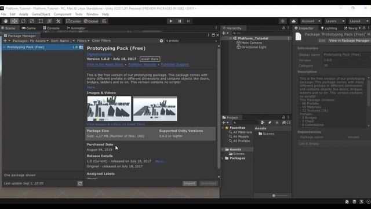
Task: Click the Main Camera object icon
Action: pyautogui.click(x=238, y=43)
